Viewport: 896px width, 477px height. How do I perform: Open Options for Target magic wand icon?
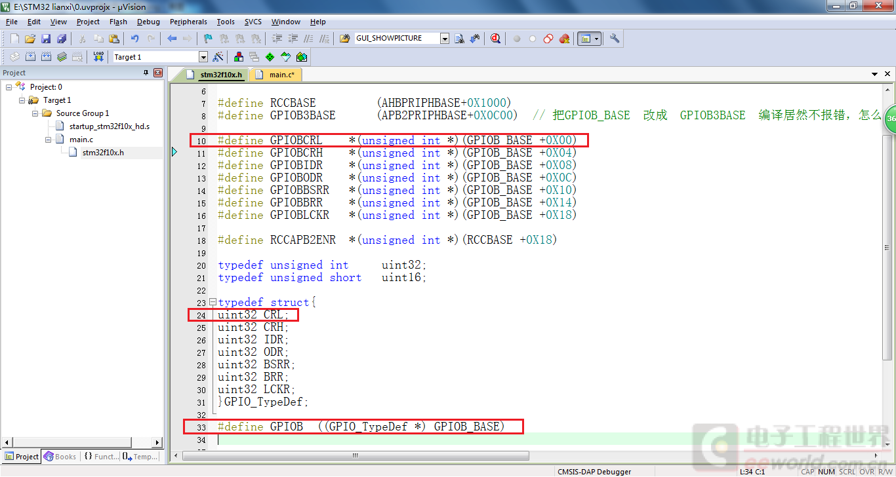[x=218, y=57]
